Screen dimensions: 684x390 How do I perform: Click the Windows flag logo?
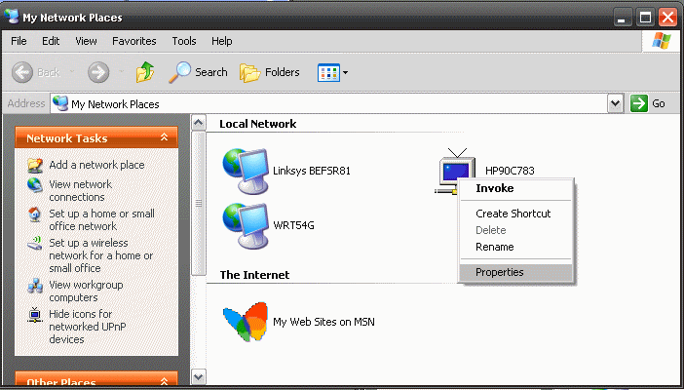tap(662, 41)
